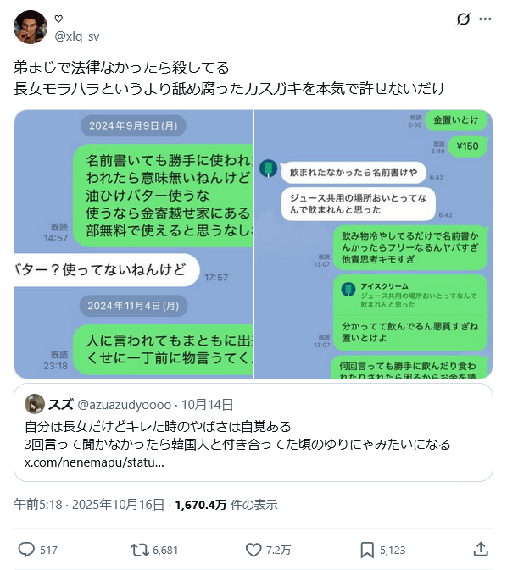Image resolution: width=507 pixels, height=570 pixels.
Task: Open the x.com/nenemapu status link
Action: click(94, 462)
